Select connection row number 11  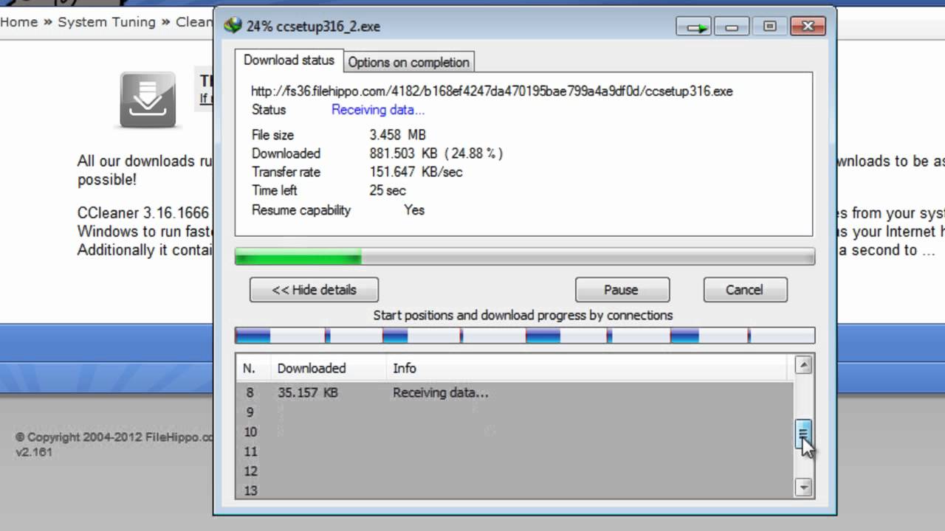click(515, 451)
